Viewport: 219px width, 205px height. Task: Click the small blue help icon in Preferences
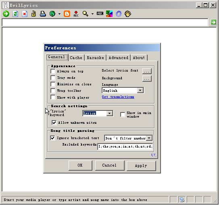coord(154,155)
